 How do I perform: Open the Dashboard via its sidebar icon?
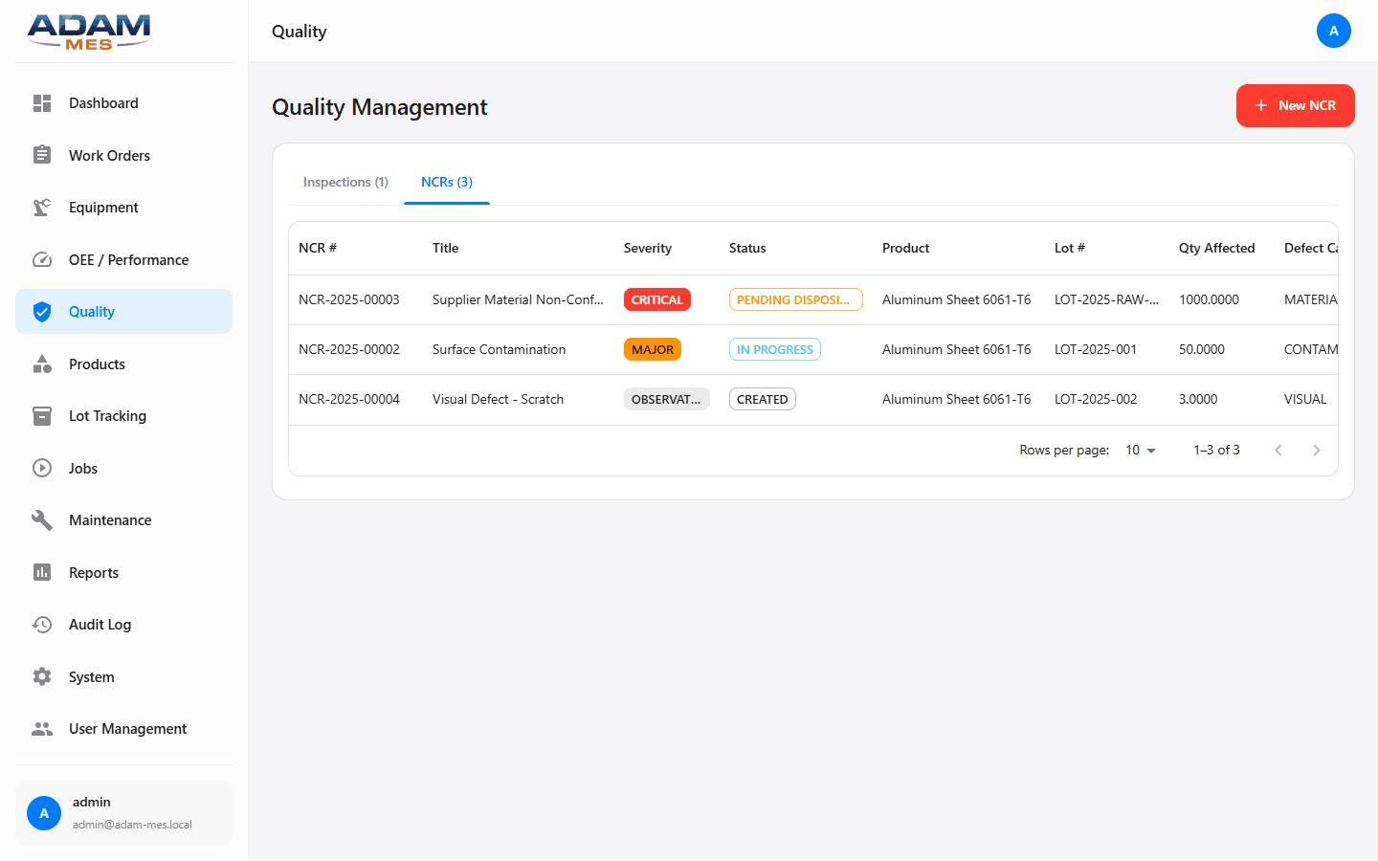click(42, 102)
